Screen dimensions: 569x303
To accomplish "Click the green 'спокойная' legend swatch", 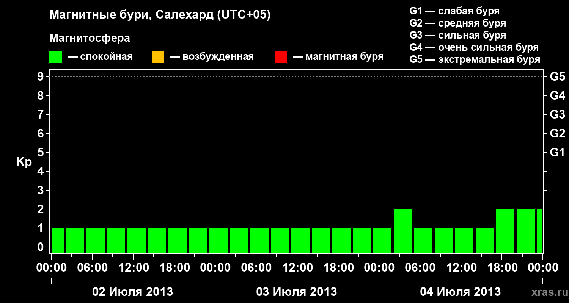I will pyautogui.click(x=55, y=57).
